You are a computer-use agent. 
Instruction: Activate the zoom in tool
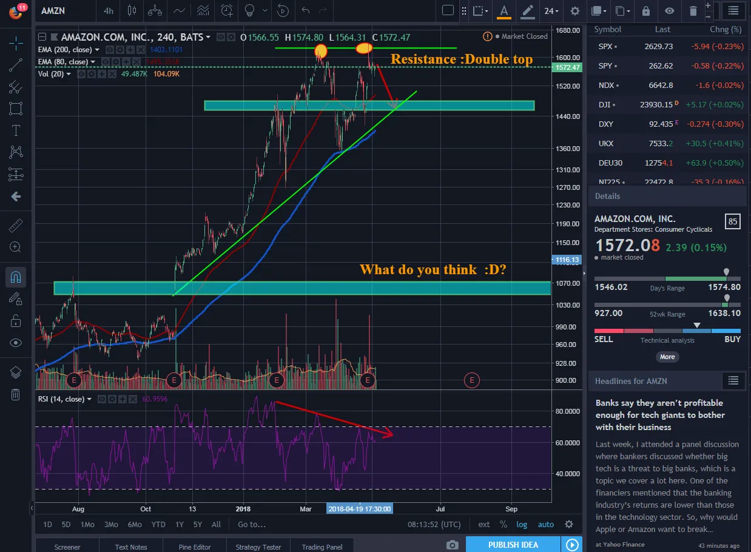pos(16,247)
